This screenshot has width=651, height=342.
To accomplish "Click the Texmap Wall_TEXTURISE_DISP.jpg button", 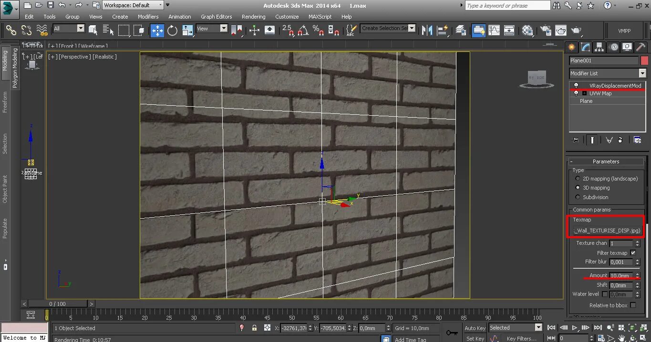I will pyautogui.click(x=606, y=231).
